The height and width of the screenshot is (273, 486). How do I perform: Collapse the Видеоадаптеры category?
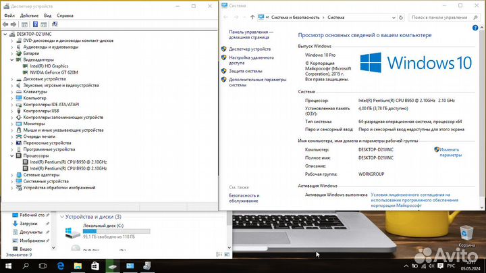(12, 59)
